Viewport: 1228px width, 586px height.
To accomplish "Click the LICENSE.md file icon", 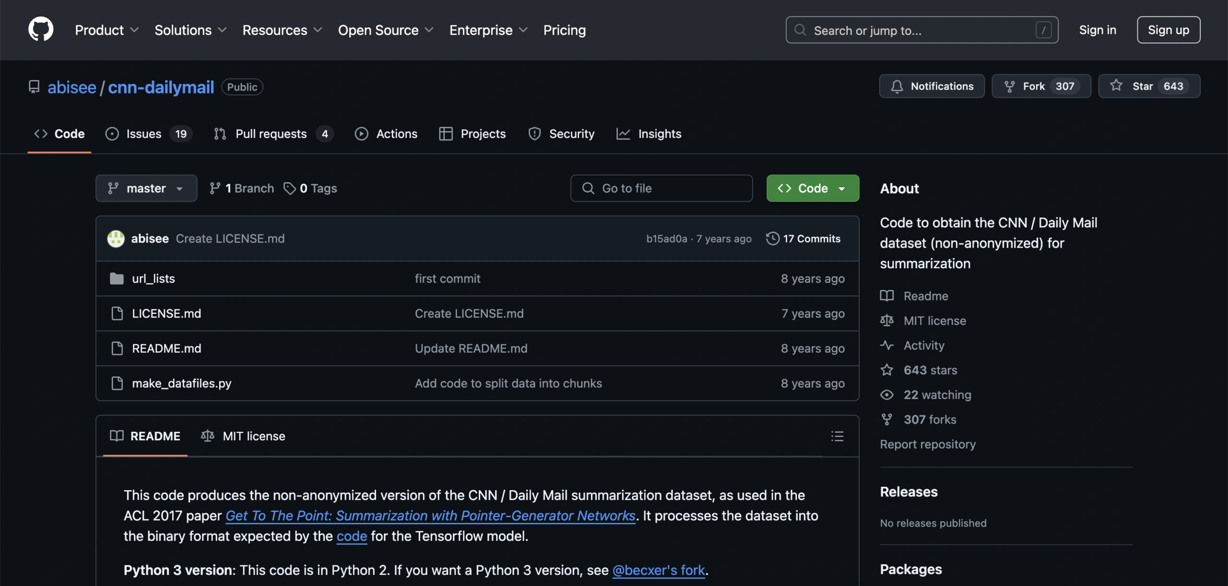I will (x=117, y=313).
